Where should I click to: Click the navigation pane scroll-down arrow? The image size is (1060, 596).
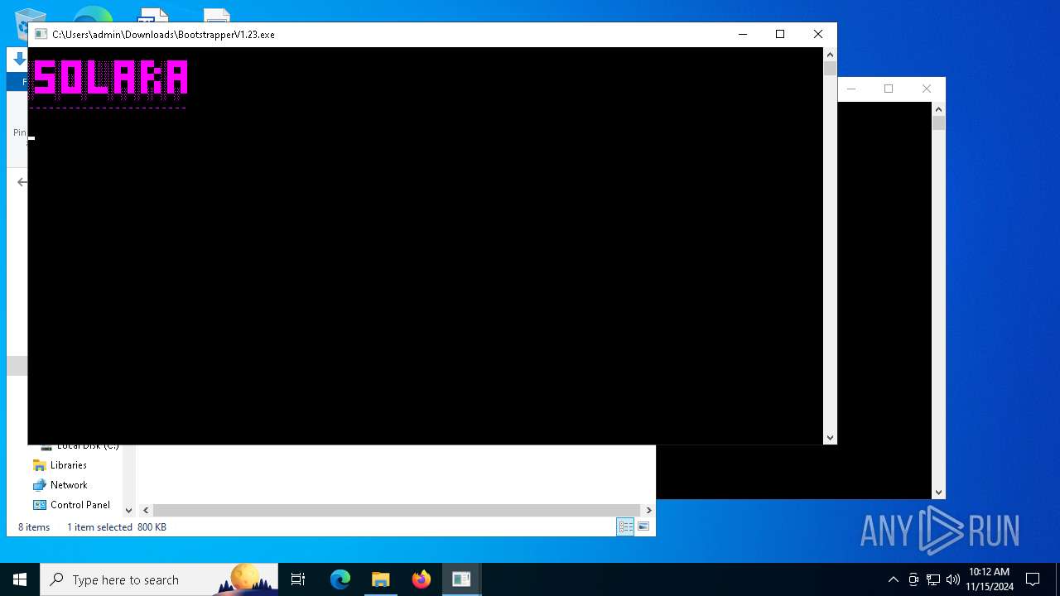pos(128,510)
